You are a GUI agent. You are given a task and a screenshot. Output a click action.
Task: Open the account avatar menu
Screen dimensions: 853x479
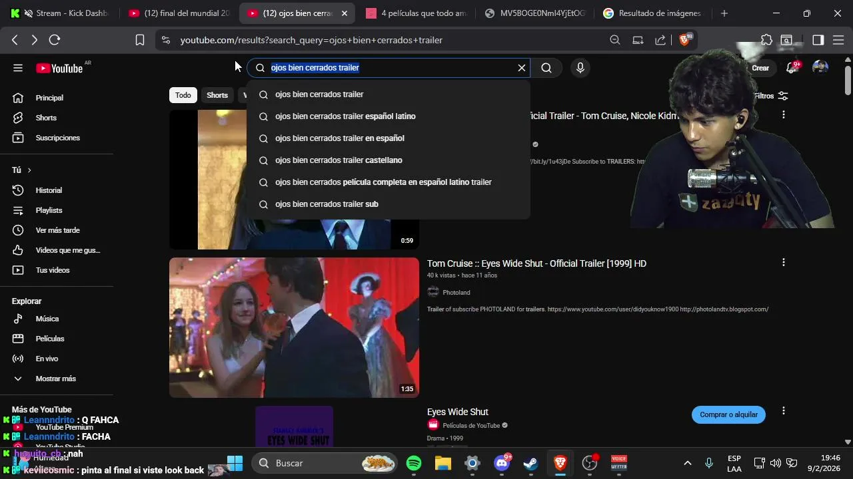[x=820, y=68]
